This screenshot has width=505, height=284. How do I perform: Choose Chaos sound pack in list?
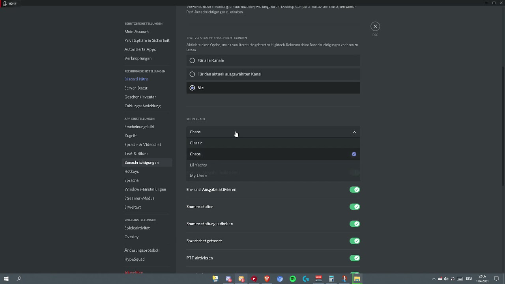273,154
